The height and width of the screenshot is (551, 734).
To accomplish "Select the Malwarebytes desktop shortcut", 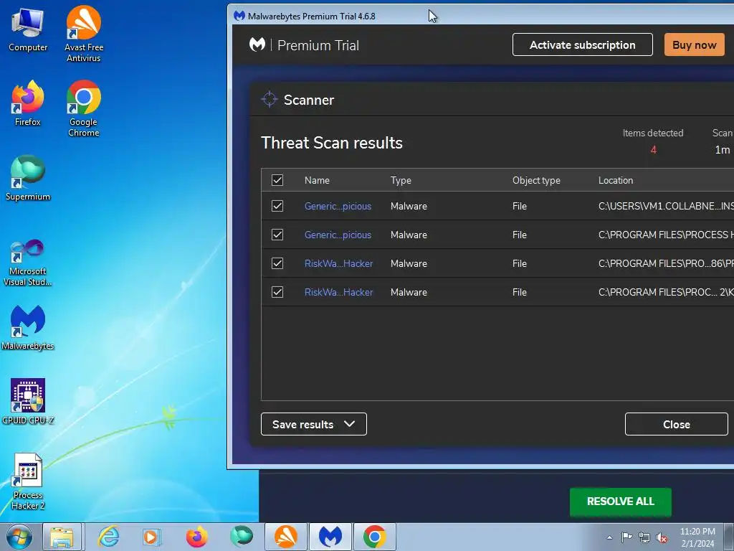I will [x=28, y=327].
